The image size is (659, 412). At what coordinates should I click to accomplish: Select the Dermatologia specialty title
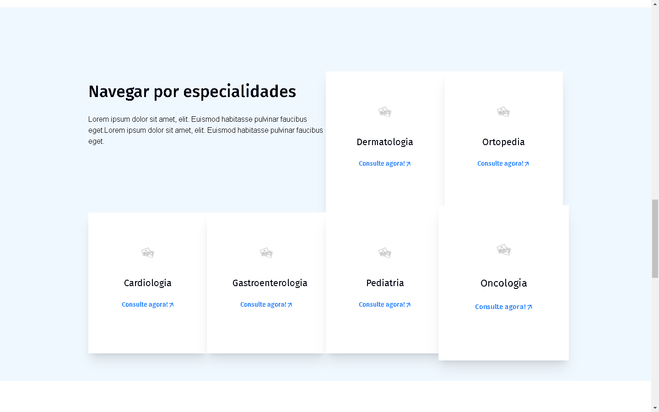point(384,142)
